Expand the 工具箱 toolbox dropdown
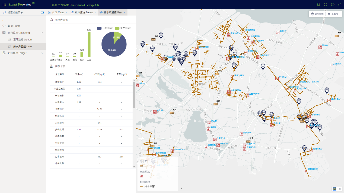Screen dimensions: 344x193 [334, 14]
